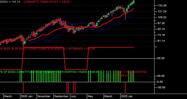Screen dimensions: 187x99
Task: Click the 50.00 axis value beside the green bars
Action: (161, 76)
